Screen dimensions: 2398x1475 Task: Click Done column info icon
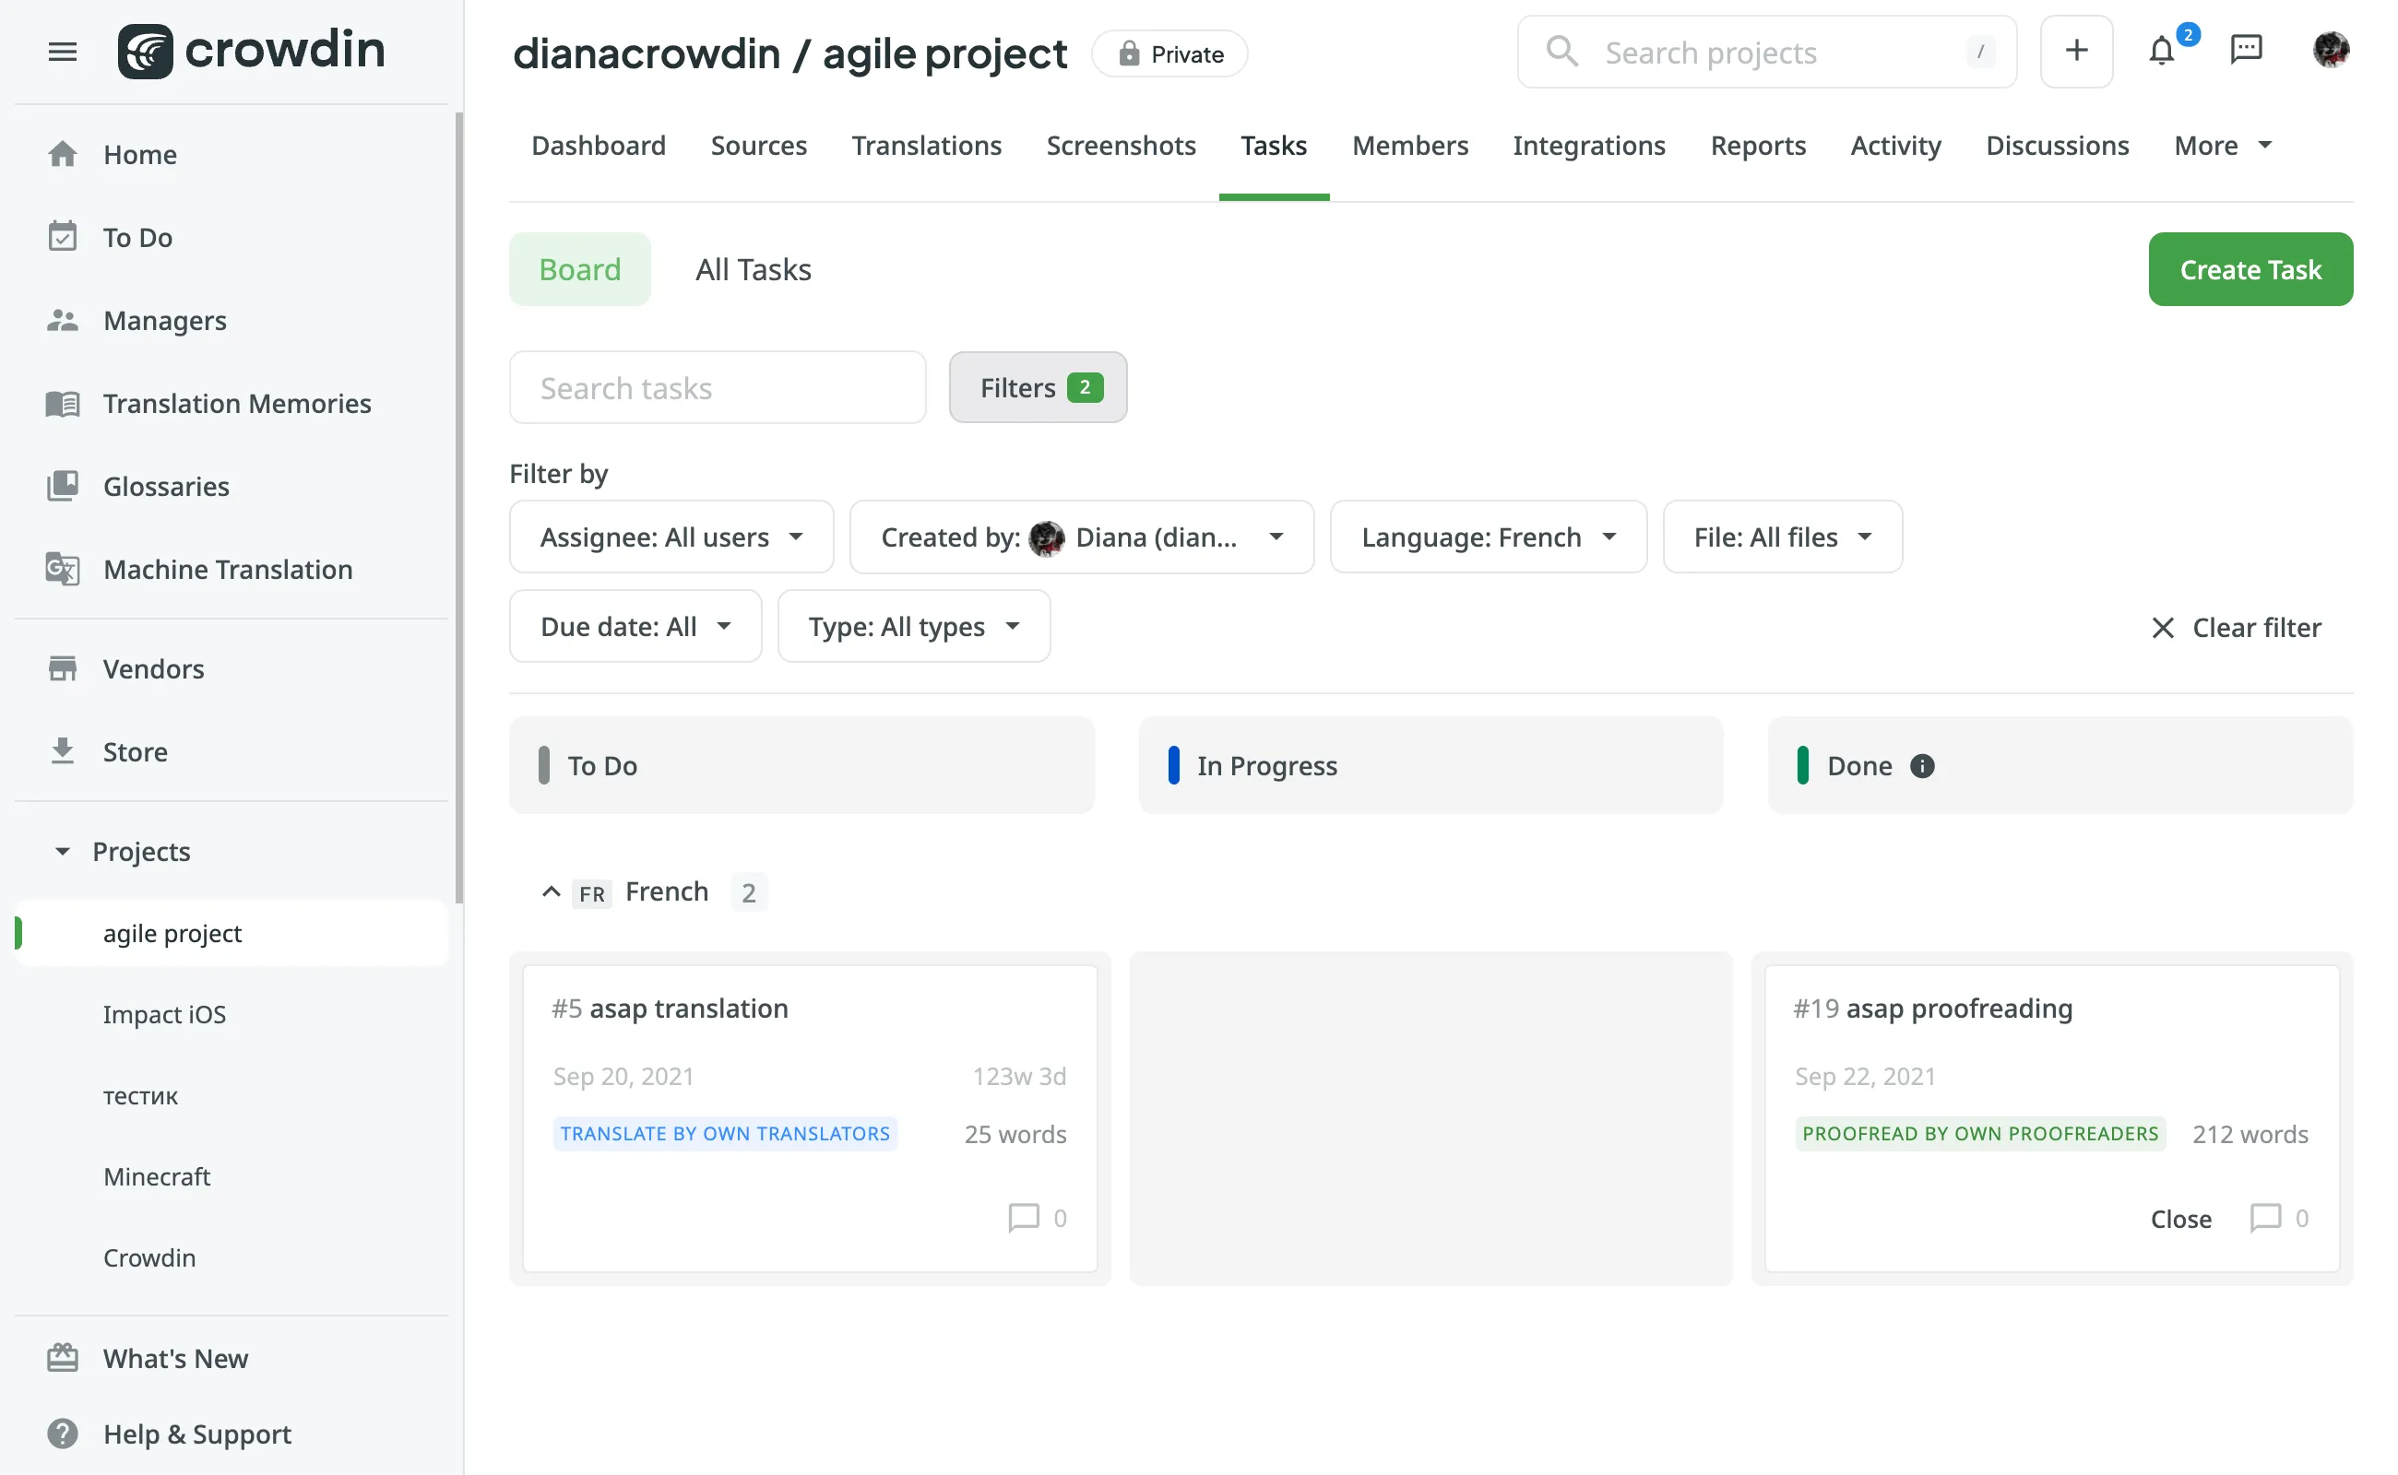(x=1922, y=765)
